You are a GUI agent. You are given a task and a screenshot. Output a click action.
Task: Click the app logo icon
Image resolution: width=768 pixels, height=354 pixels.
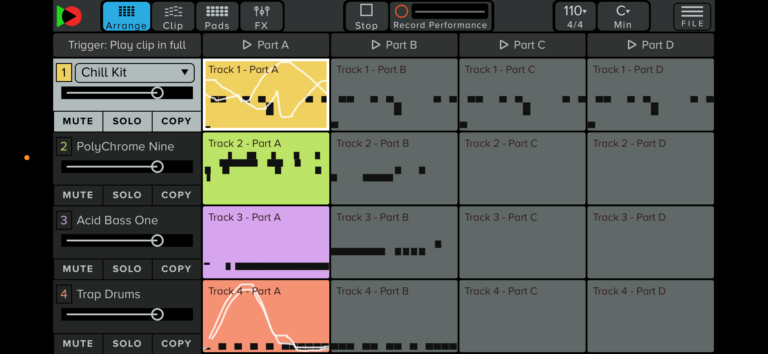tap(69, 16)
